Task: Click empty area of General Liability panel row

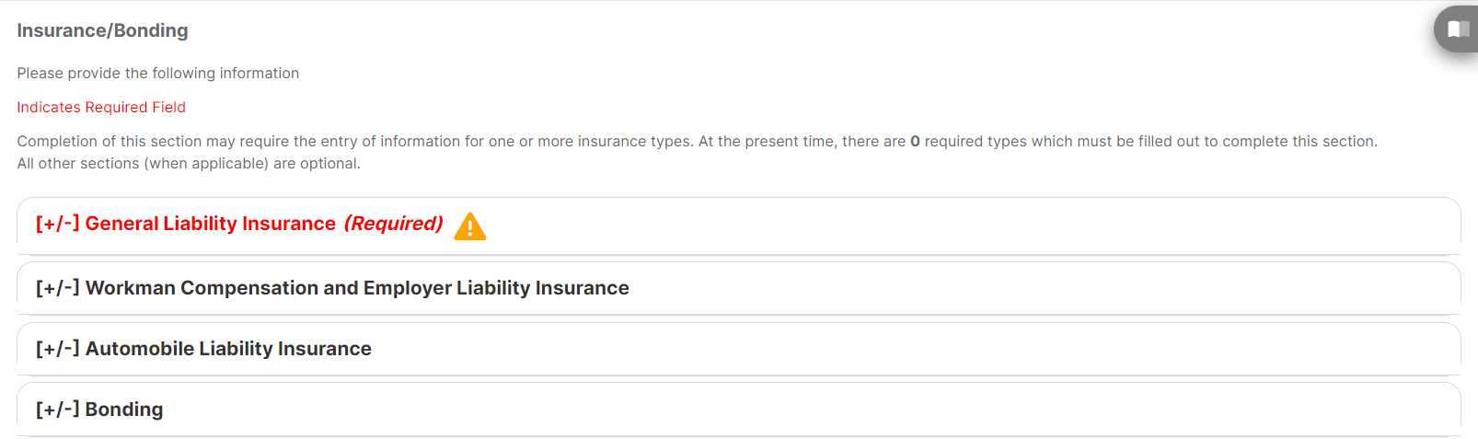Action: tap(966, 225)
